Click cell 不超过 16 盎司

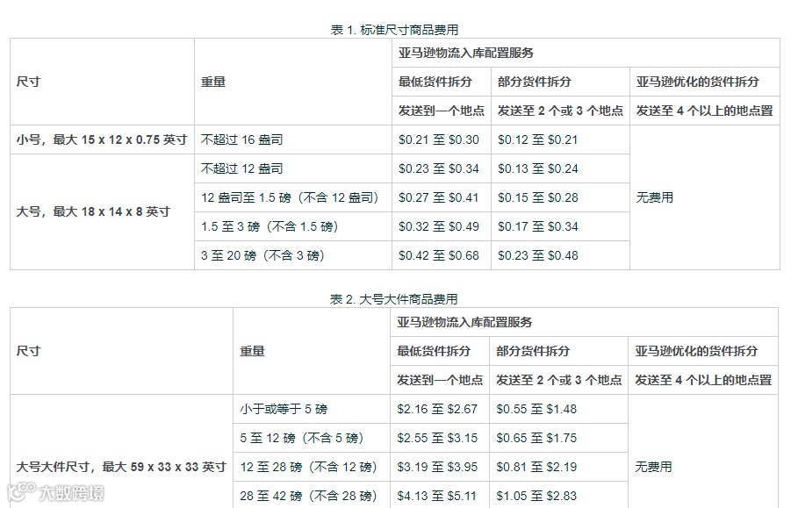292,140
